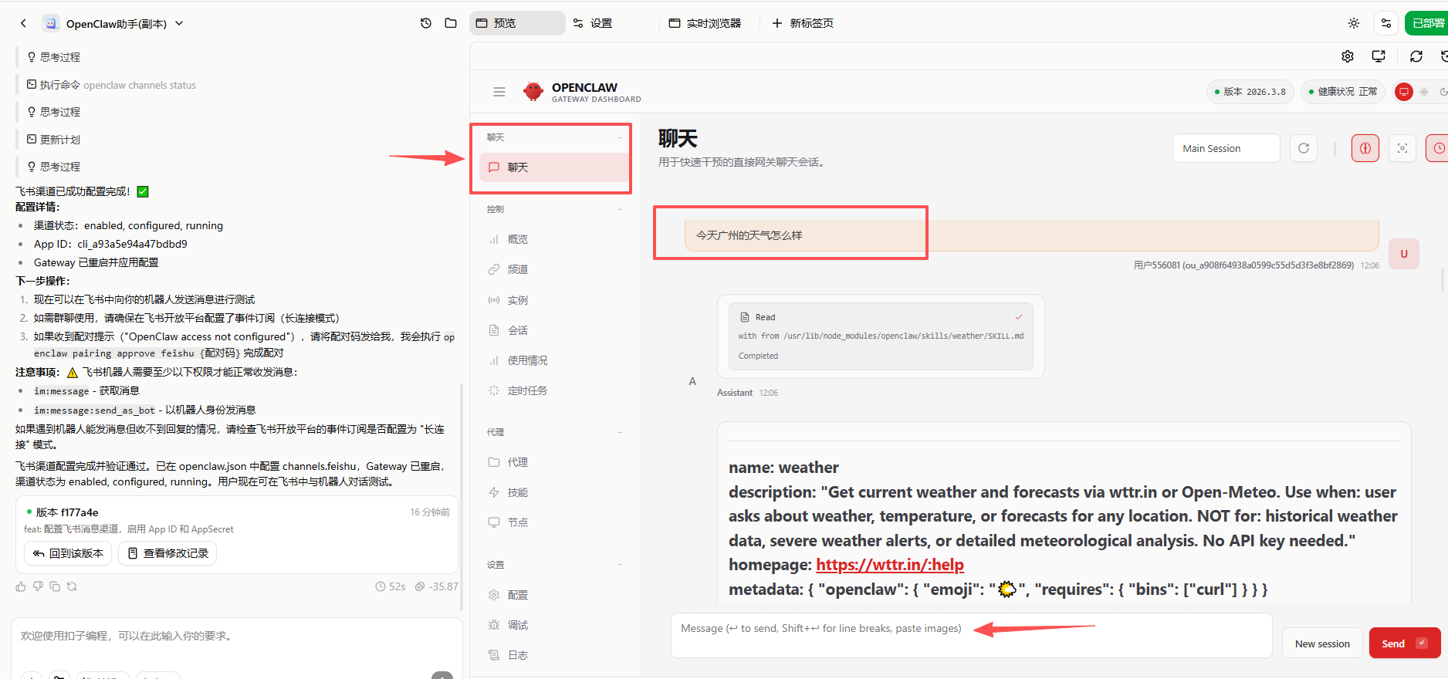This screenshot has width=1448, height=679.
Task: Refresh the chat session
Action: pyautogui.click(x=1304, y=148)
